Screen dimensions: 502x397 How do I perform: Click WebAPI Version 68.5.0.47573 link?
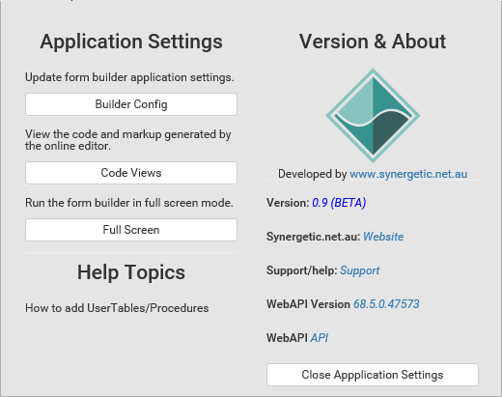(386, 304)
